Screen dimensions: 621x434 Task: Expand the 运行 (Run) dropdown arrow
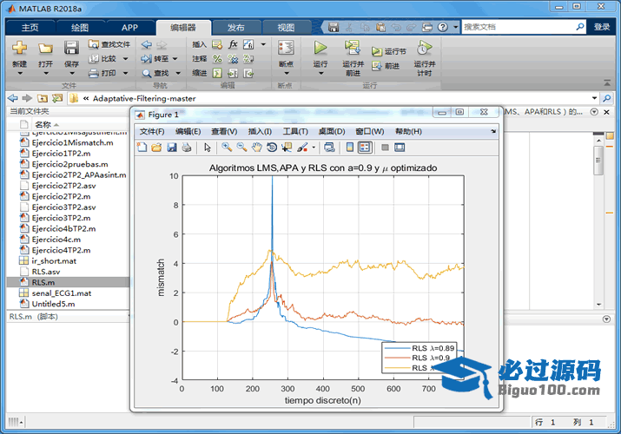pos(320,73)
